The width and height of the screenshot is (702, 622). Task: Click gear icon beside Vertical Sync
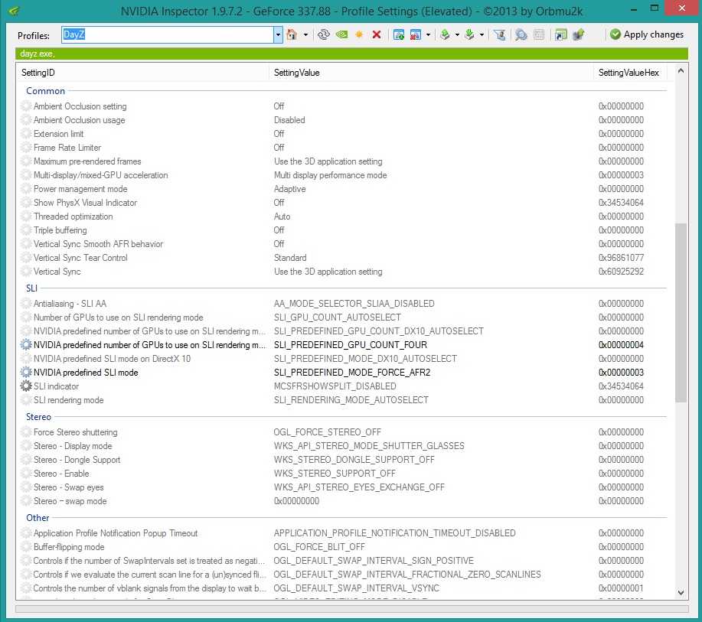click(26, 272)
